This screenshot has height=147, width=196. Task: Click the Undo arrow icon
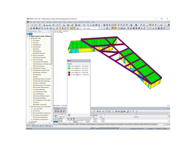click(x=51, y=28)
